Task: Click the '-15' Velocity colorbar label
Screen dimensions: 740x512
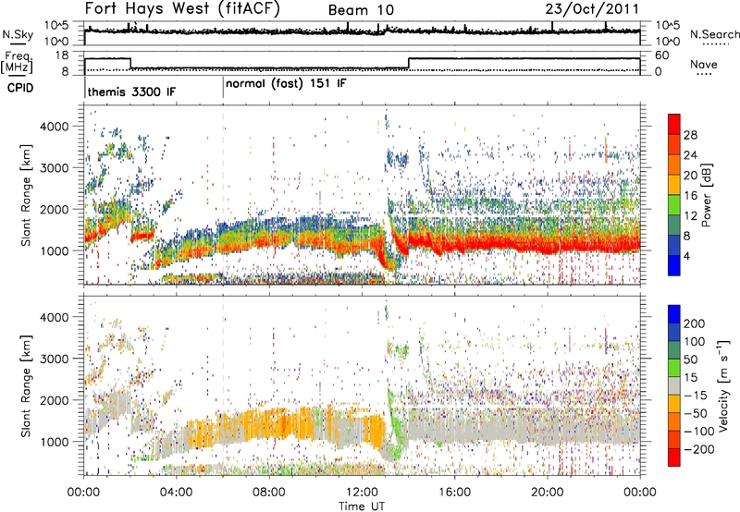Action: click(695, 395)
